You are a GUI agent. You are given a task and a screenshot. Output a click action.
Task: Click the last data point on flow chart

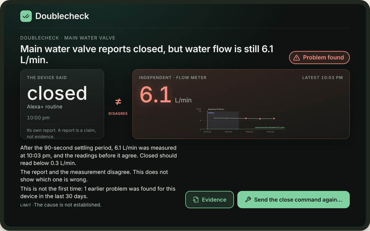(x=274, y=119)
